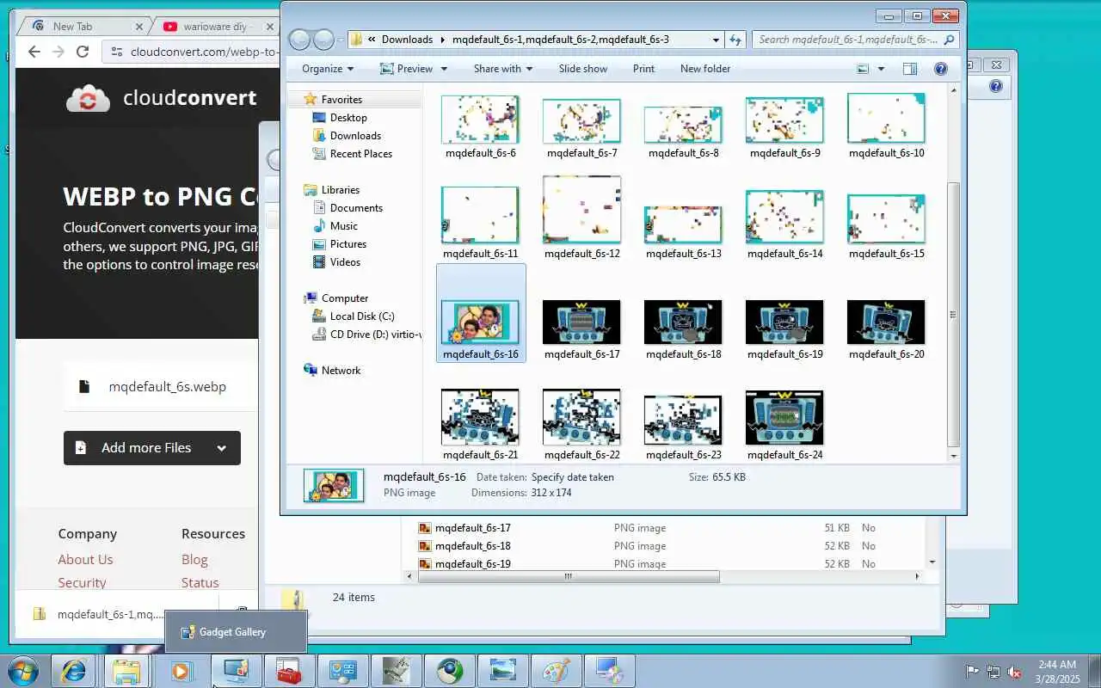This screenshot has height=688, width=1101.
Task: Click the magnifier icon in search box
Action: point(949,40)
